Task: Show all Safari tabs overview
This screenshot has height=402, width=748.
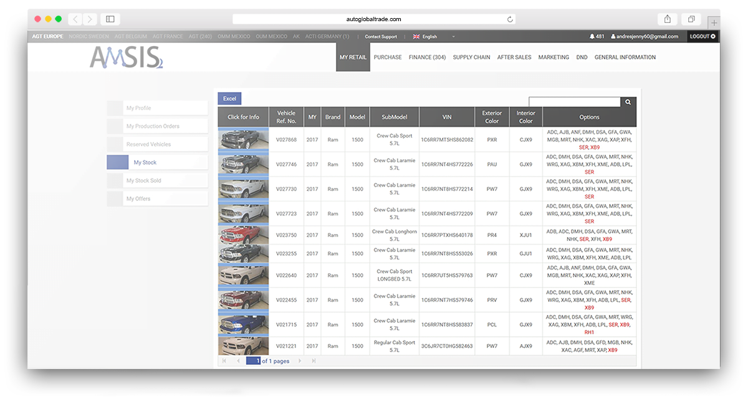Action: click(691, 19)
